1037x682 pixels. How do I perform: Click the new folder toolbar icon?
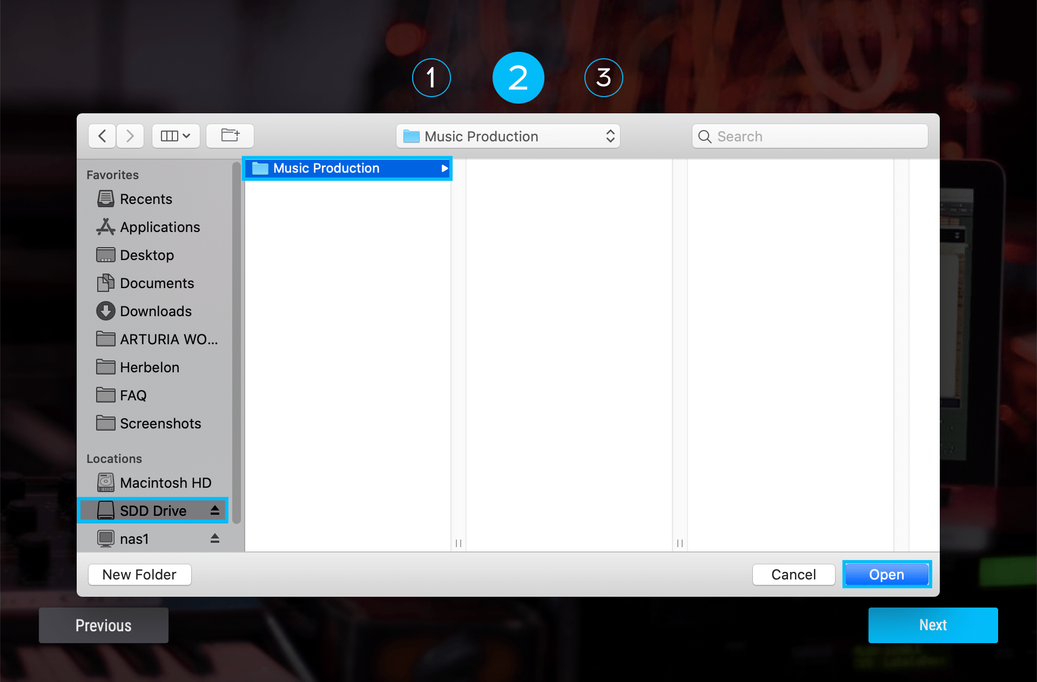(x=230, y=136)
